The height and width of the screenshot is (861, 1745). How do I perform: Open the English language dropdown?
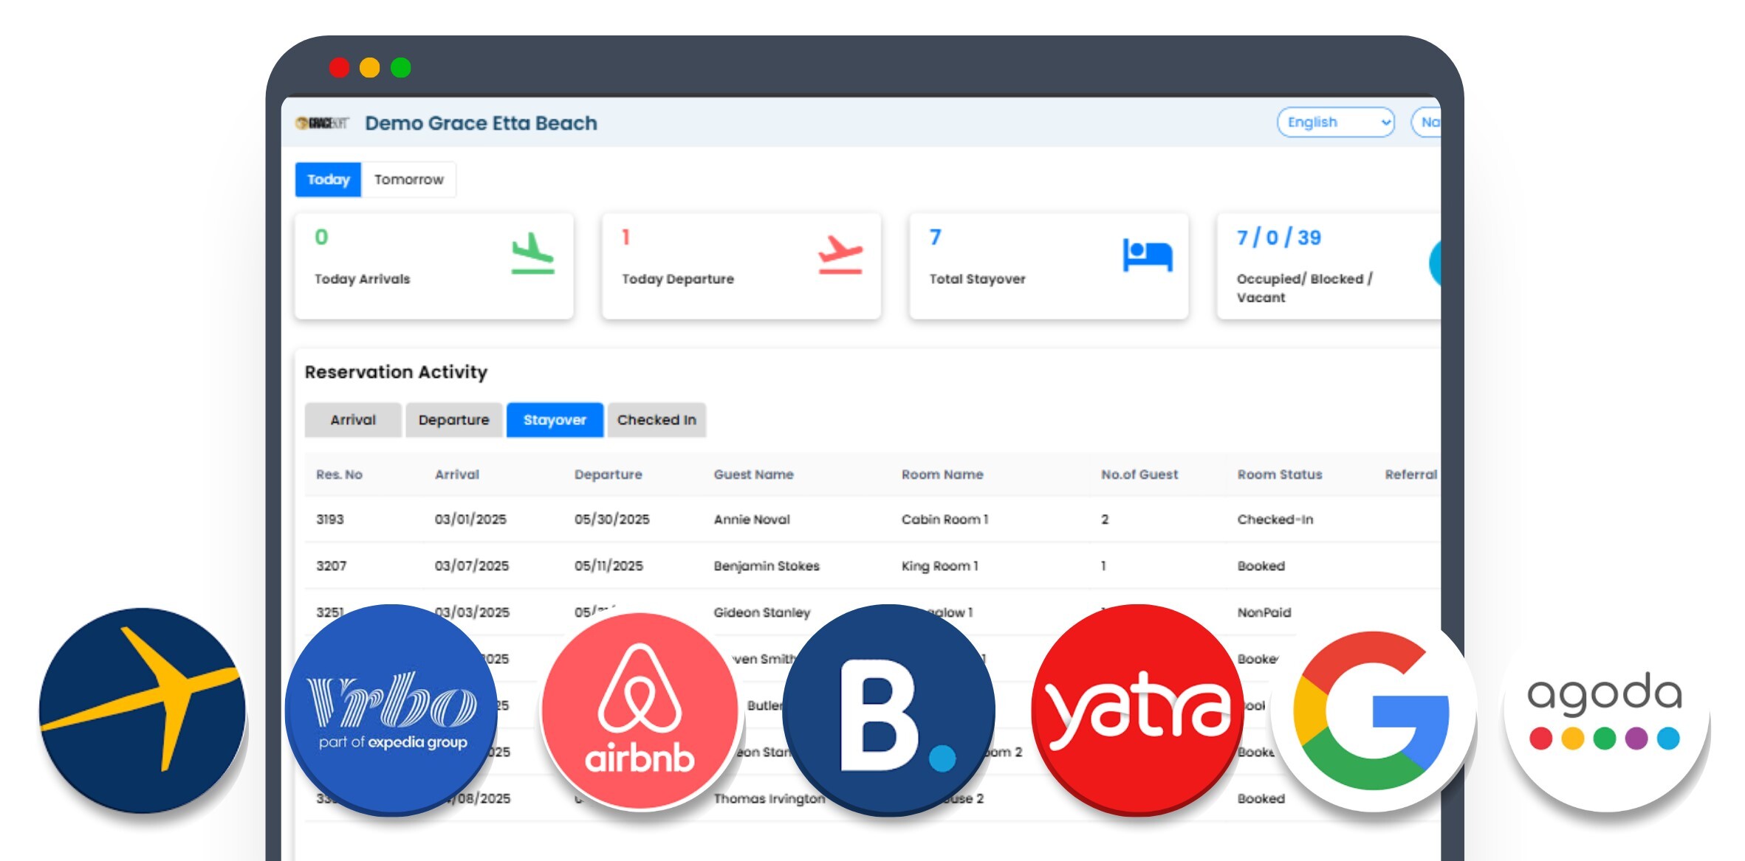(x=1336, y=122)
